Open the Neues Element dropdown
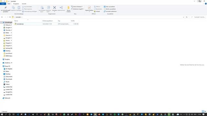 [x=77, y=7]
